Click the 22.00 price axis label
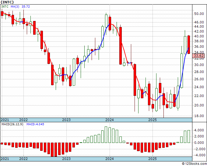The image size is (207, 166). click(x=199, y=96)
